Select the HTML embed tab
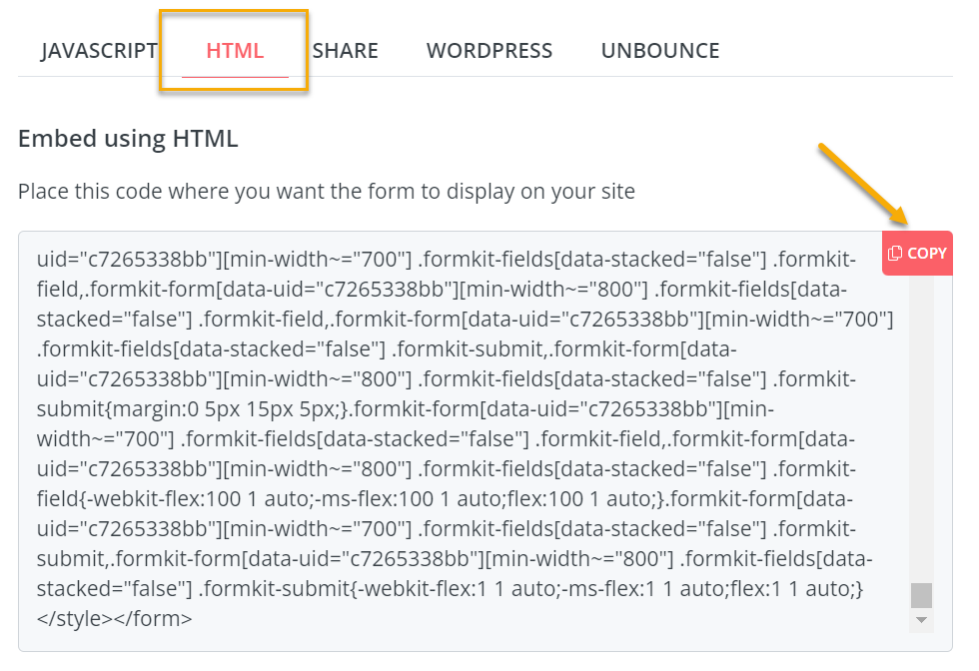 (x=235, y=50)
